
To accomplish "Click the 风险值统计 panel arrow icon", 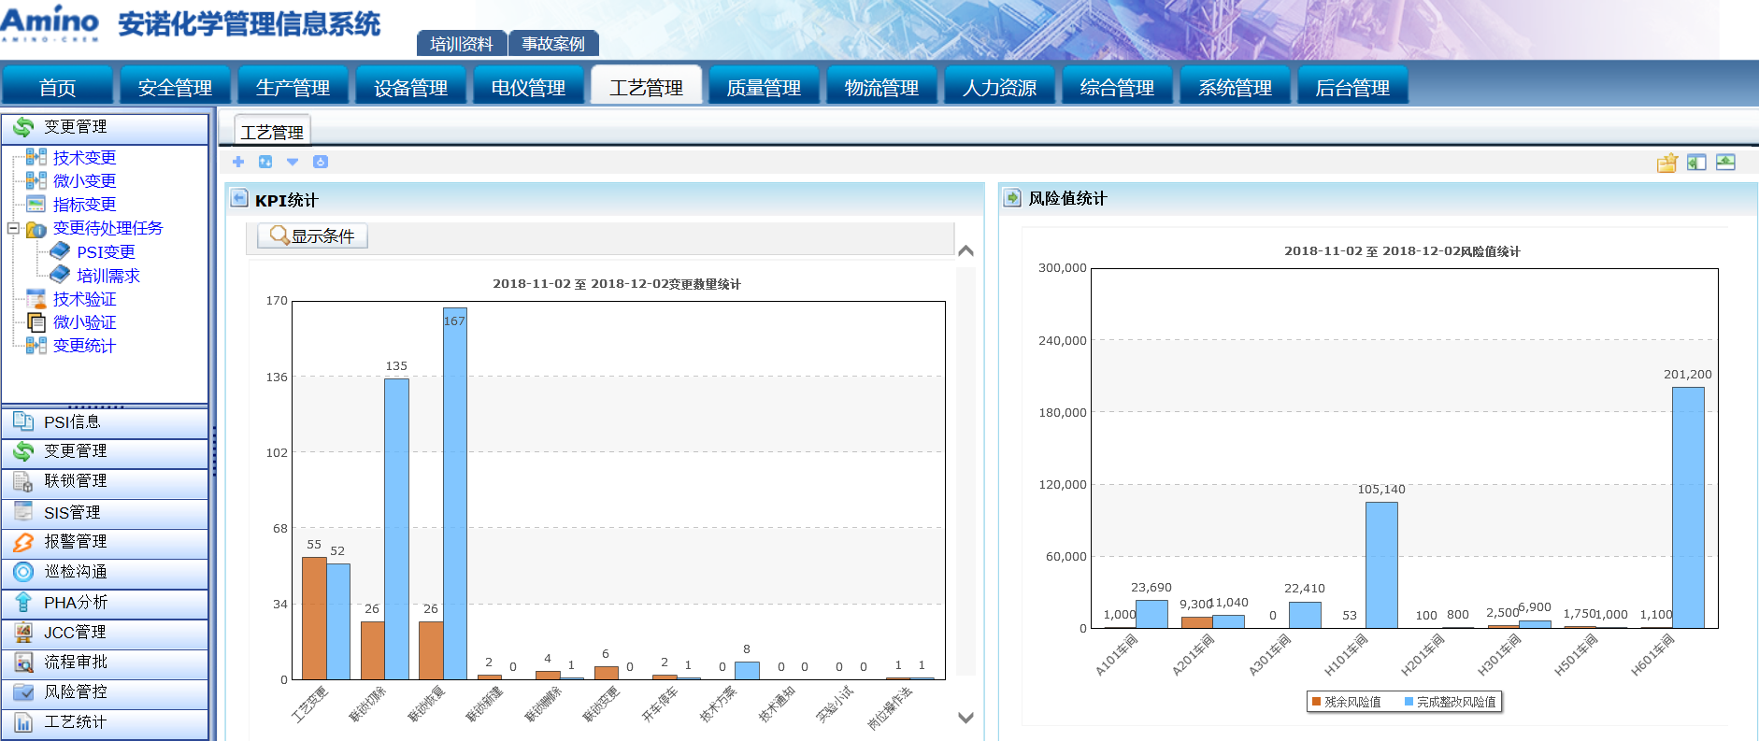I will pyautogui.click(x=1012, y=198).
